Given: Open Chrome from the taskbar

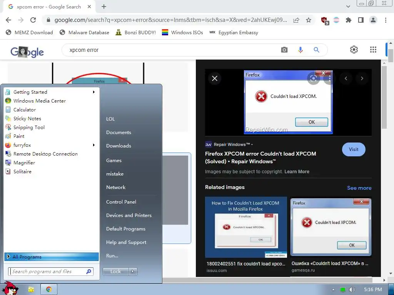Looking at the screenshot, I should coord(49,289).
